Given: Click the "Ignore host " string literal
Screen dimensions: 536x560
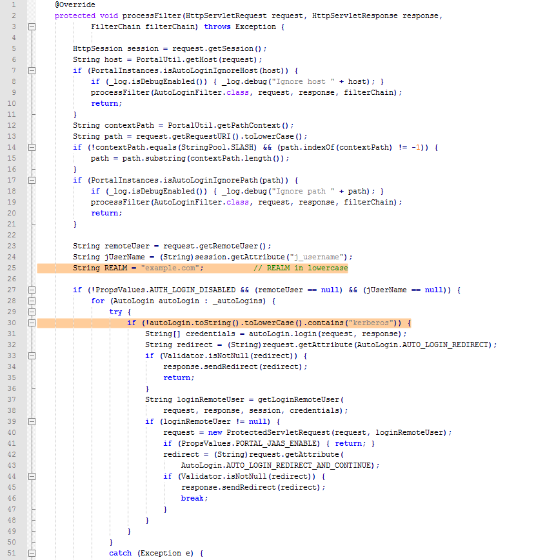Looking at the screenshot, I should click(303, 81).
